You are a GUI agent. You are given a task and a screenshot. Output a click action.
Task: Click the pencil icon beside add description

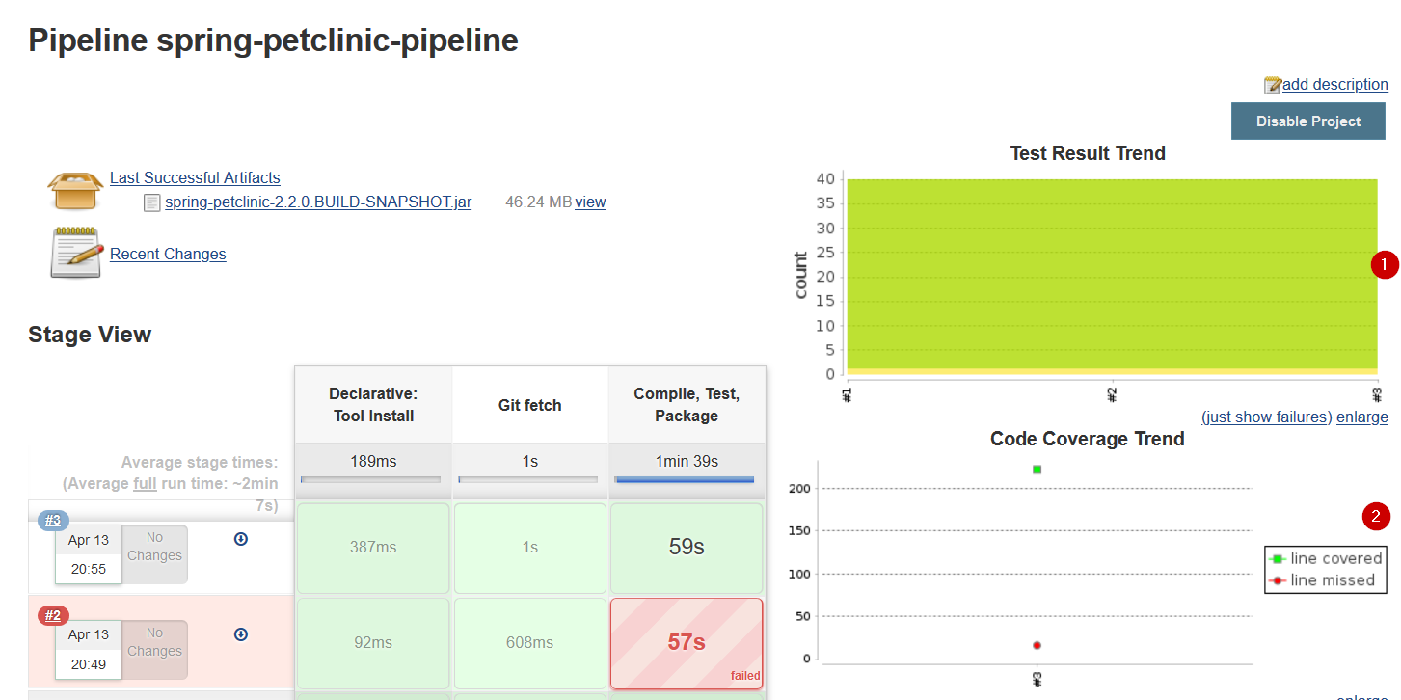1273,84
